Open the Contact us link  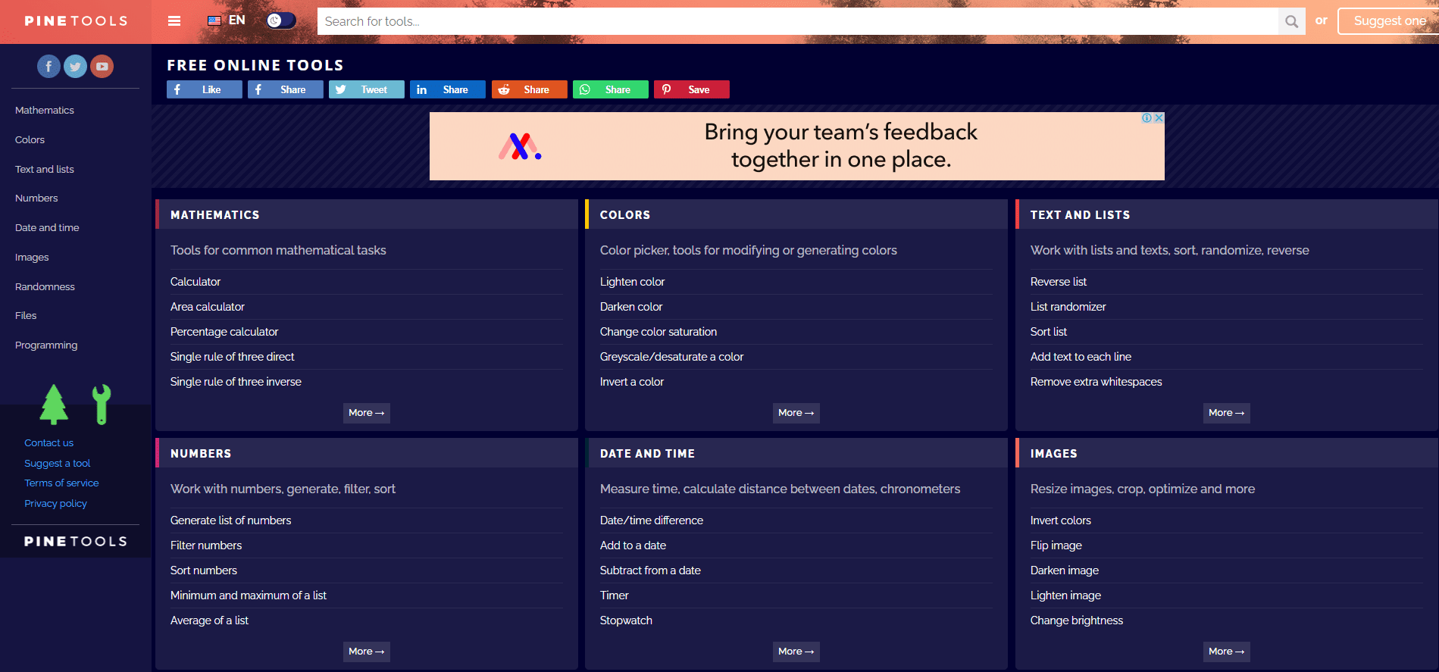(x=48, y=443)
